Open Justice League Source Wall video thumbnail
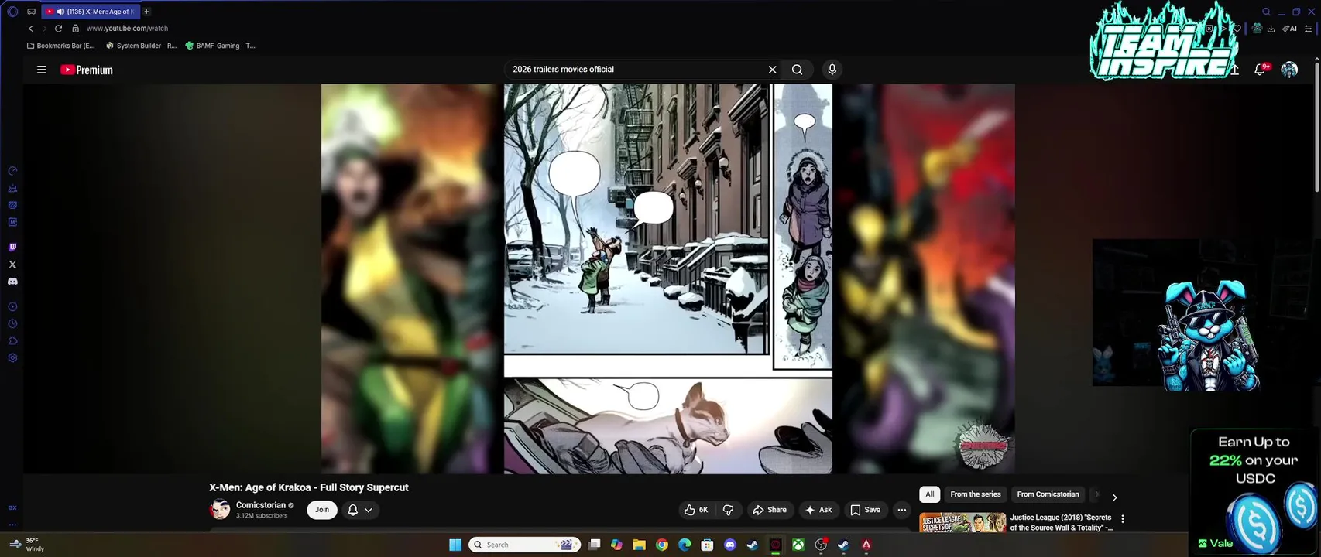 pyautogui.click(x=962, y=523)
